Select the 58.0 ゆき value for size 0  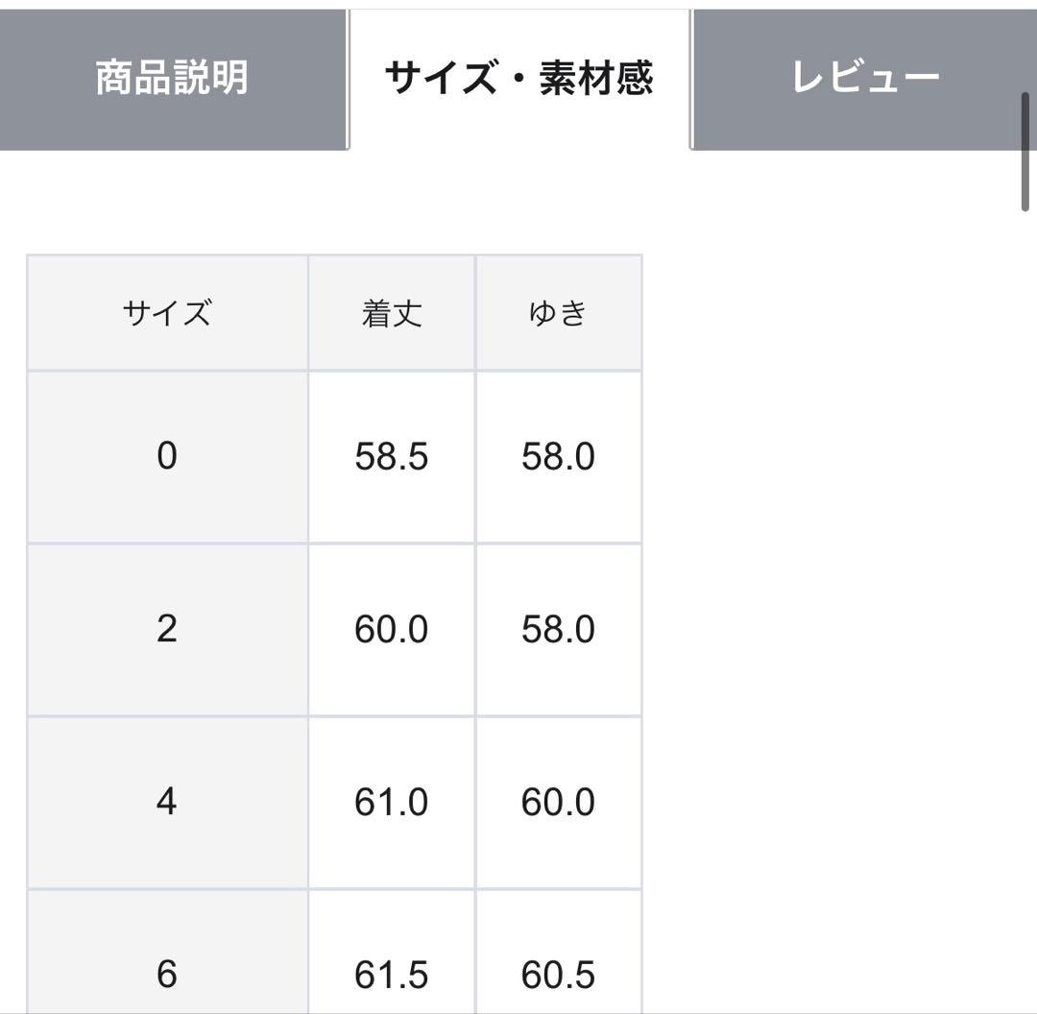(x=560, y=456)
